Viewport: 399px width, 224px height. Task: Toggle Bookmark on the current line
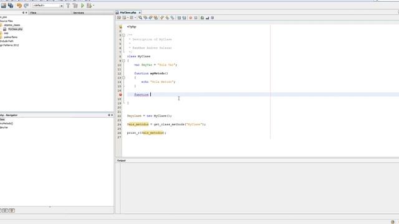pyautogui.click(x=173, y=17)
